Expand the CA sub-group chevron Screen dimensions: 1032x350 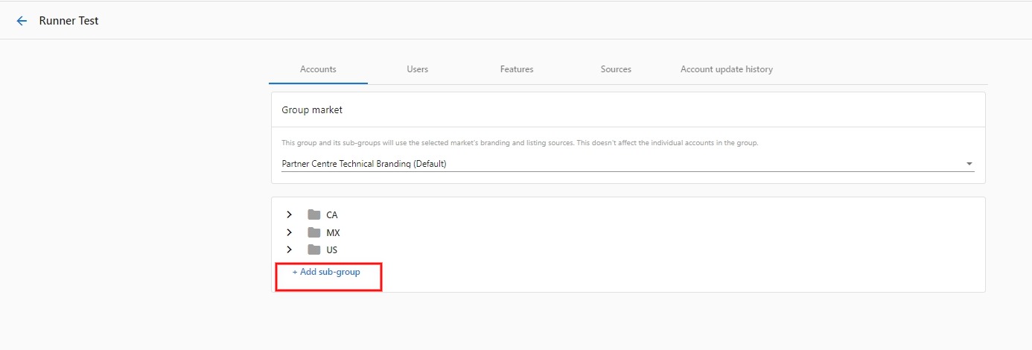289,214
